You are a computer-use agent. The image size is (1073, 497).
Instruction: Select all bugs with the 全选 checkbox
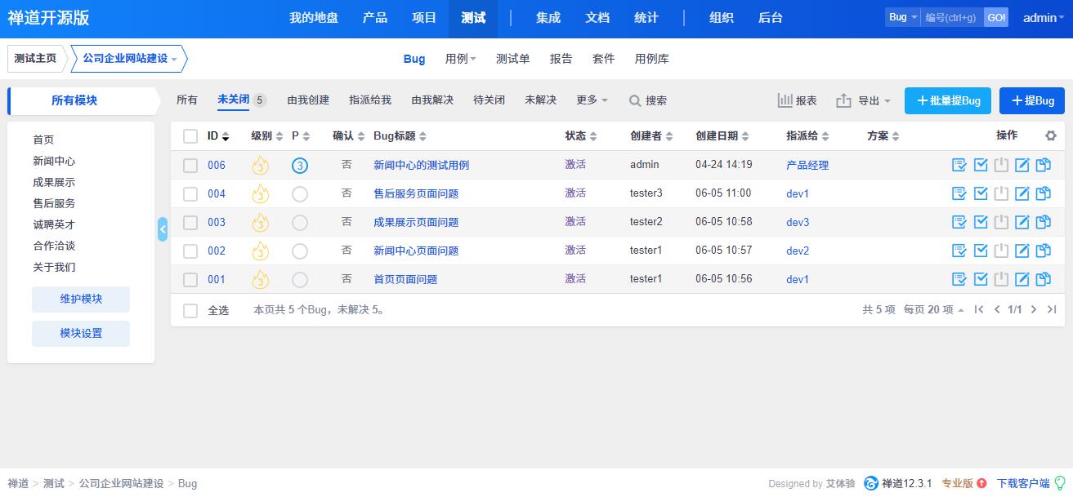point(190,310)
